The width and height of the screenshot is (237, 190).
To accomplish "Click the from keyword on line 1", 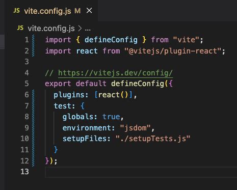I will pyautogui.click(x=160, y=40).
